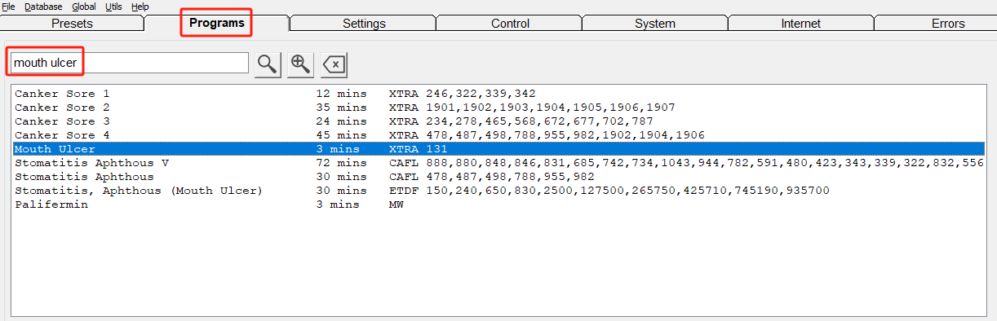The image size is (997, 321).
Task: Click the magnifier search icon
Action: (x=268, y=64)
